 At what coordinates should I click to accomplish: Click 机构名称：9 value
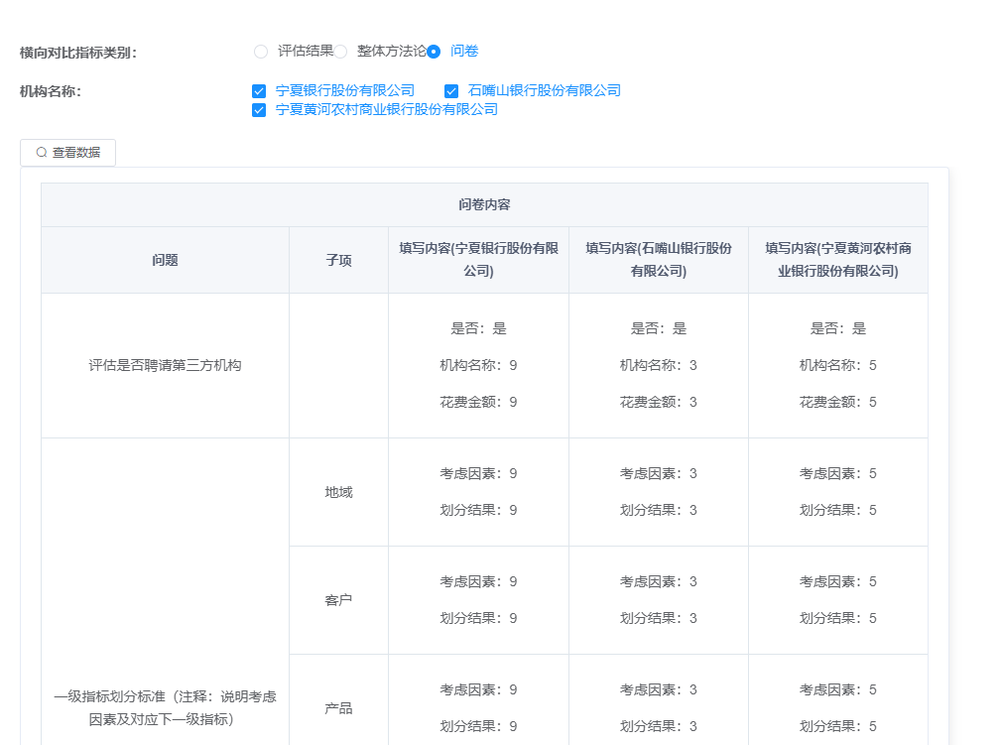click(479, 366)
